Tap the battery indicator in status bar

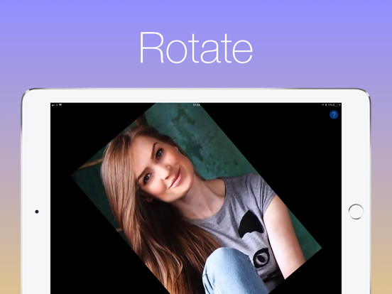point(336,105)
